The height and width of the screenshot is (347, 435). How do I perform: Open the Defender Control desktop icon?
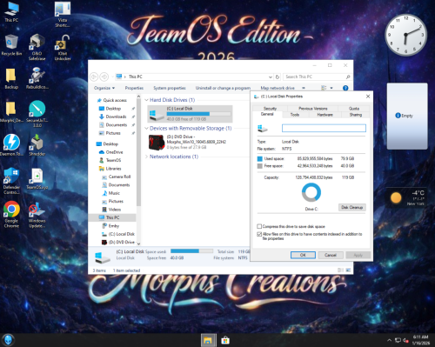(11, 181)
